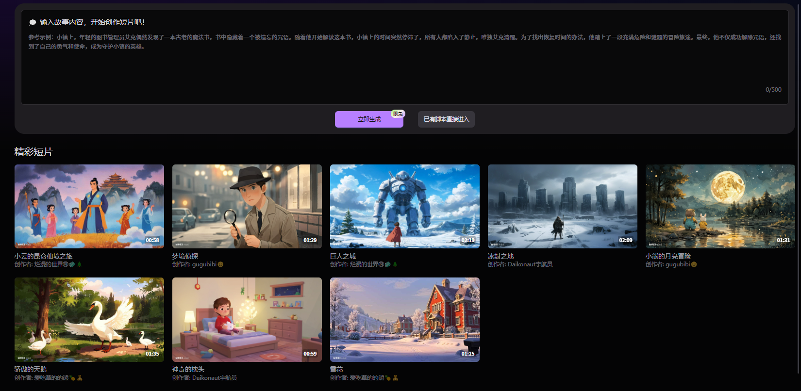The width and height of the screenshot is (801, 391).
Task: Click the 梦境侦探 title link
Action: click(x=185, y=256)
